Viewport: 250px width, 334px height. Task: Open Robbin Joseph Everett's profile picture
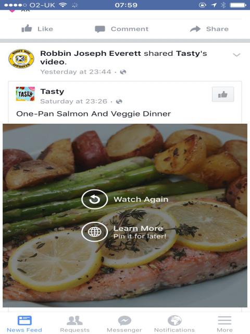[x=21, y=59]
